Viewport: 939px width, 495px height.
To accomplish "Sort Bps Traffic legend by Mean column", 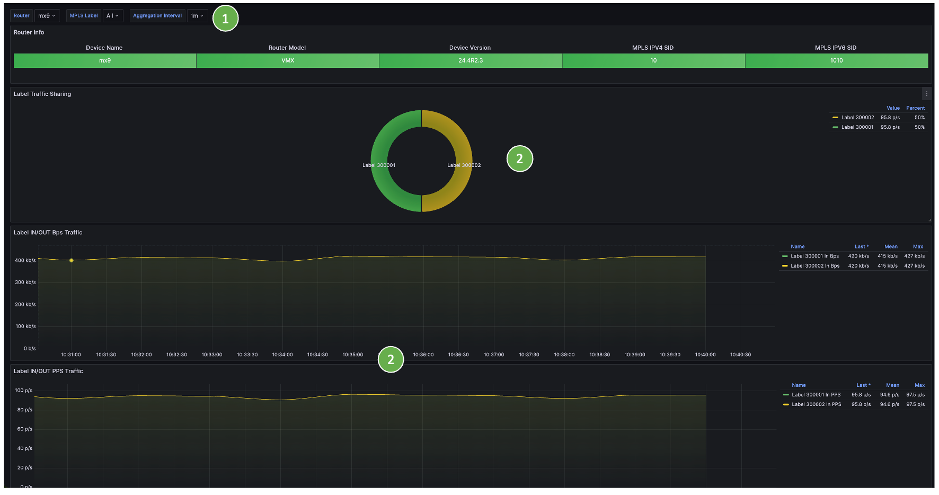I will tap(891, 246).
